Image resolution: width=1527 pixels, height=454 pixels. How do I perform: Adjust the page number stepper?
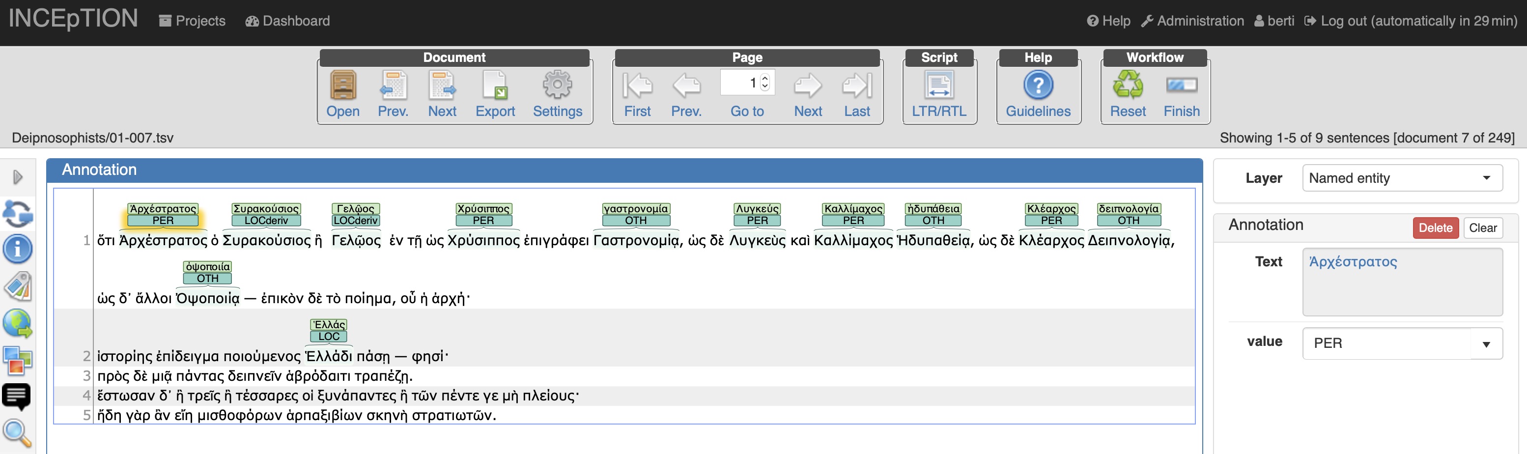[x=764, y=83]
